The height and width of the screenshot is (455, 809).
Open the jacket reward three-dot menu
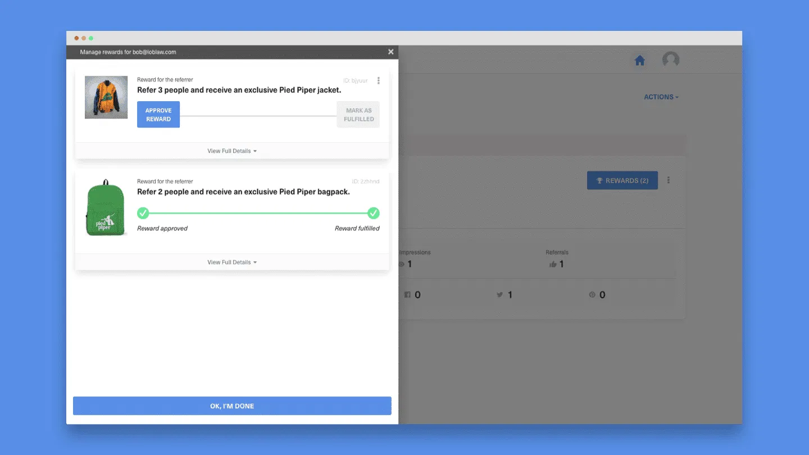pyautogui.click(x=378, y=81)
